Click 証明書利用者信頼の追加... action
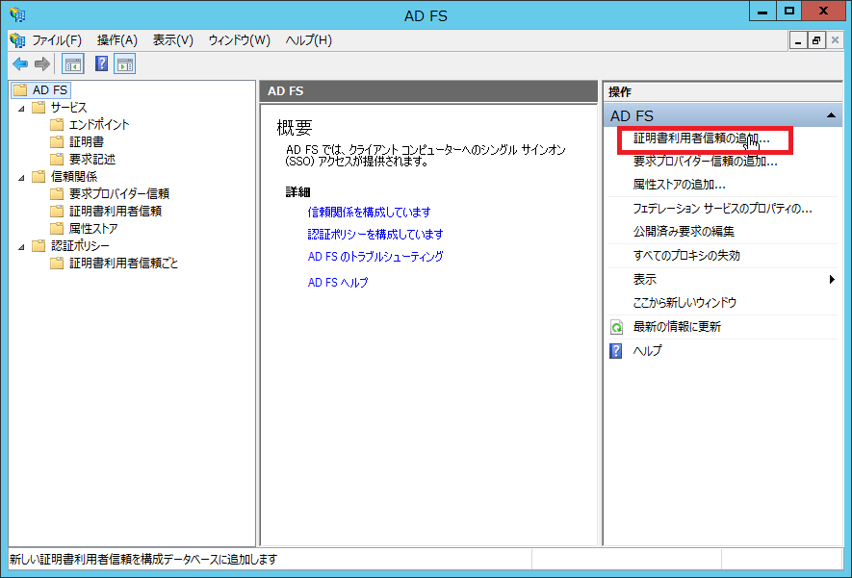 (x=702, y=138)
